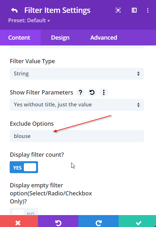Expand the Preset: Default dropdown
The width and height of the screenshot is (156, 227).
[29, 20]
